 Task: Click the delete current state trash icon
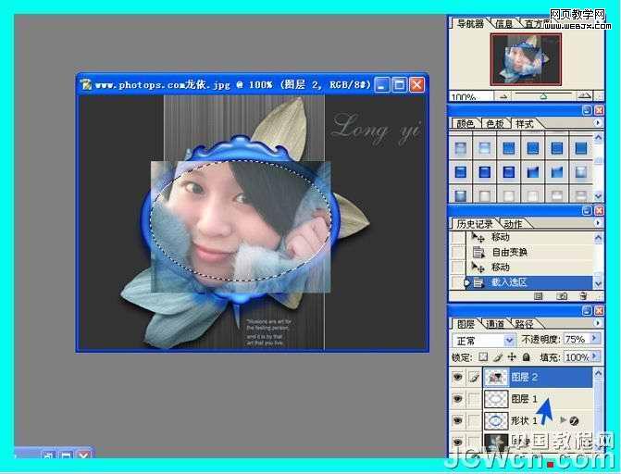point(582,296)
